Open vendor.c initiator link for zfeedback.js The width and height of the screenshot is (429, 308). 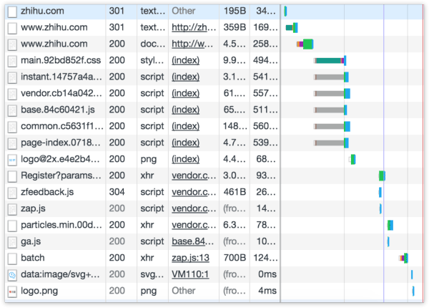tap(194, 192)
